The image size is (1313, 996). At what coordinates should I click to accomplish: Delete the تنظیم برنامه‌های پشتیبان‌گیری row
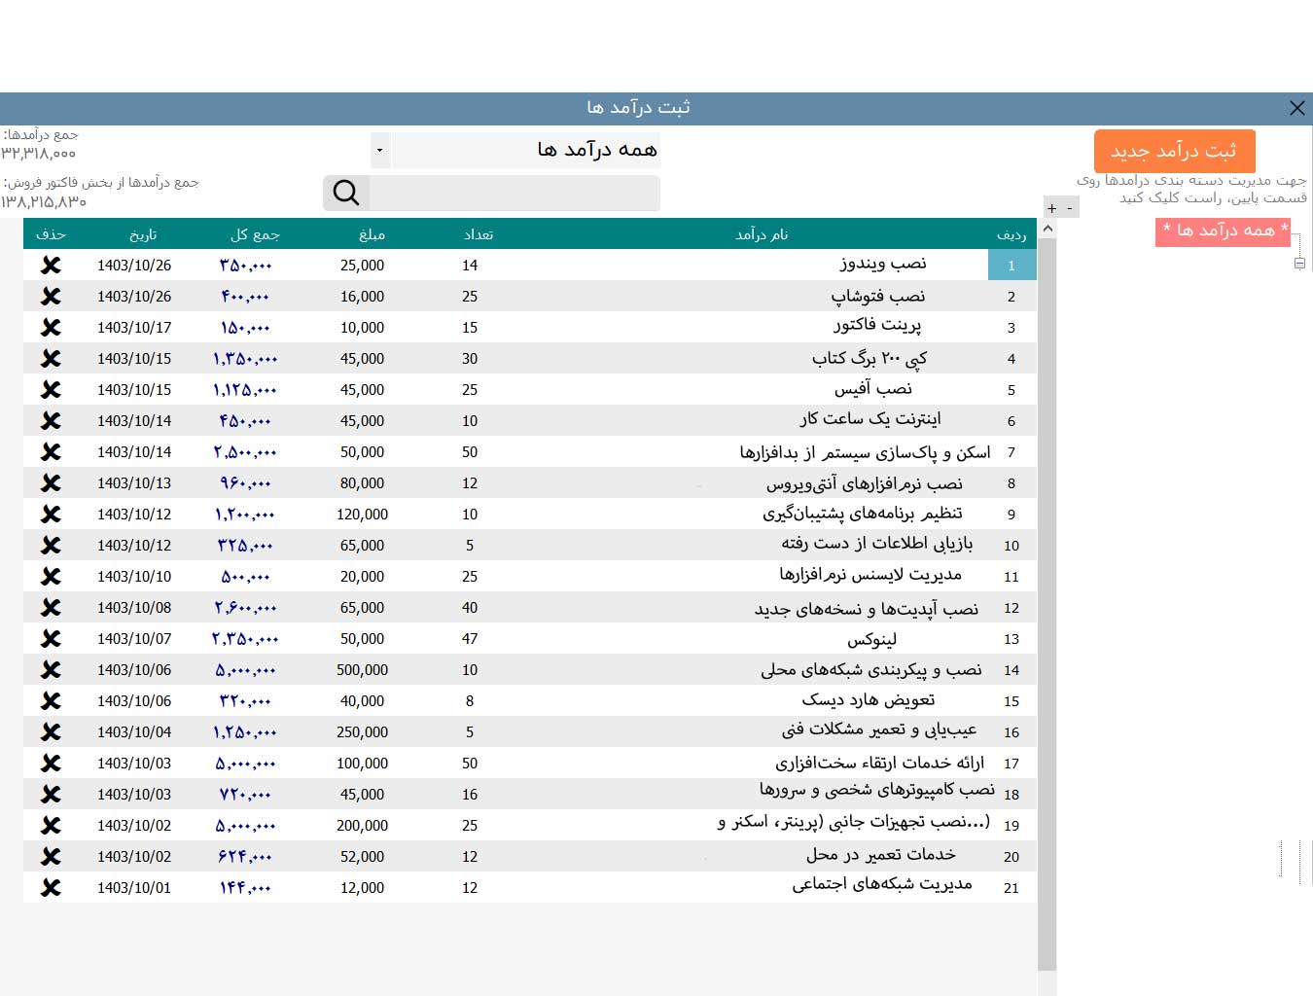(x=51, y=514)
